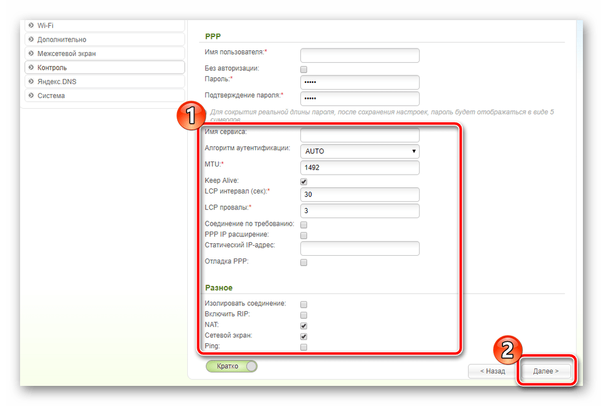
Task: Toggle the Кратко view switch
Action: tap(232, 366)
